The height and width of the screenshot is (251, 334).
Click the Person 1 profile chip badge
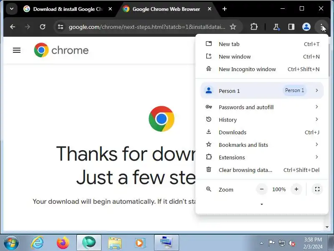pos(295,90)
